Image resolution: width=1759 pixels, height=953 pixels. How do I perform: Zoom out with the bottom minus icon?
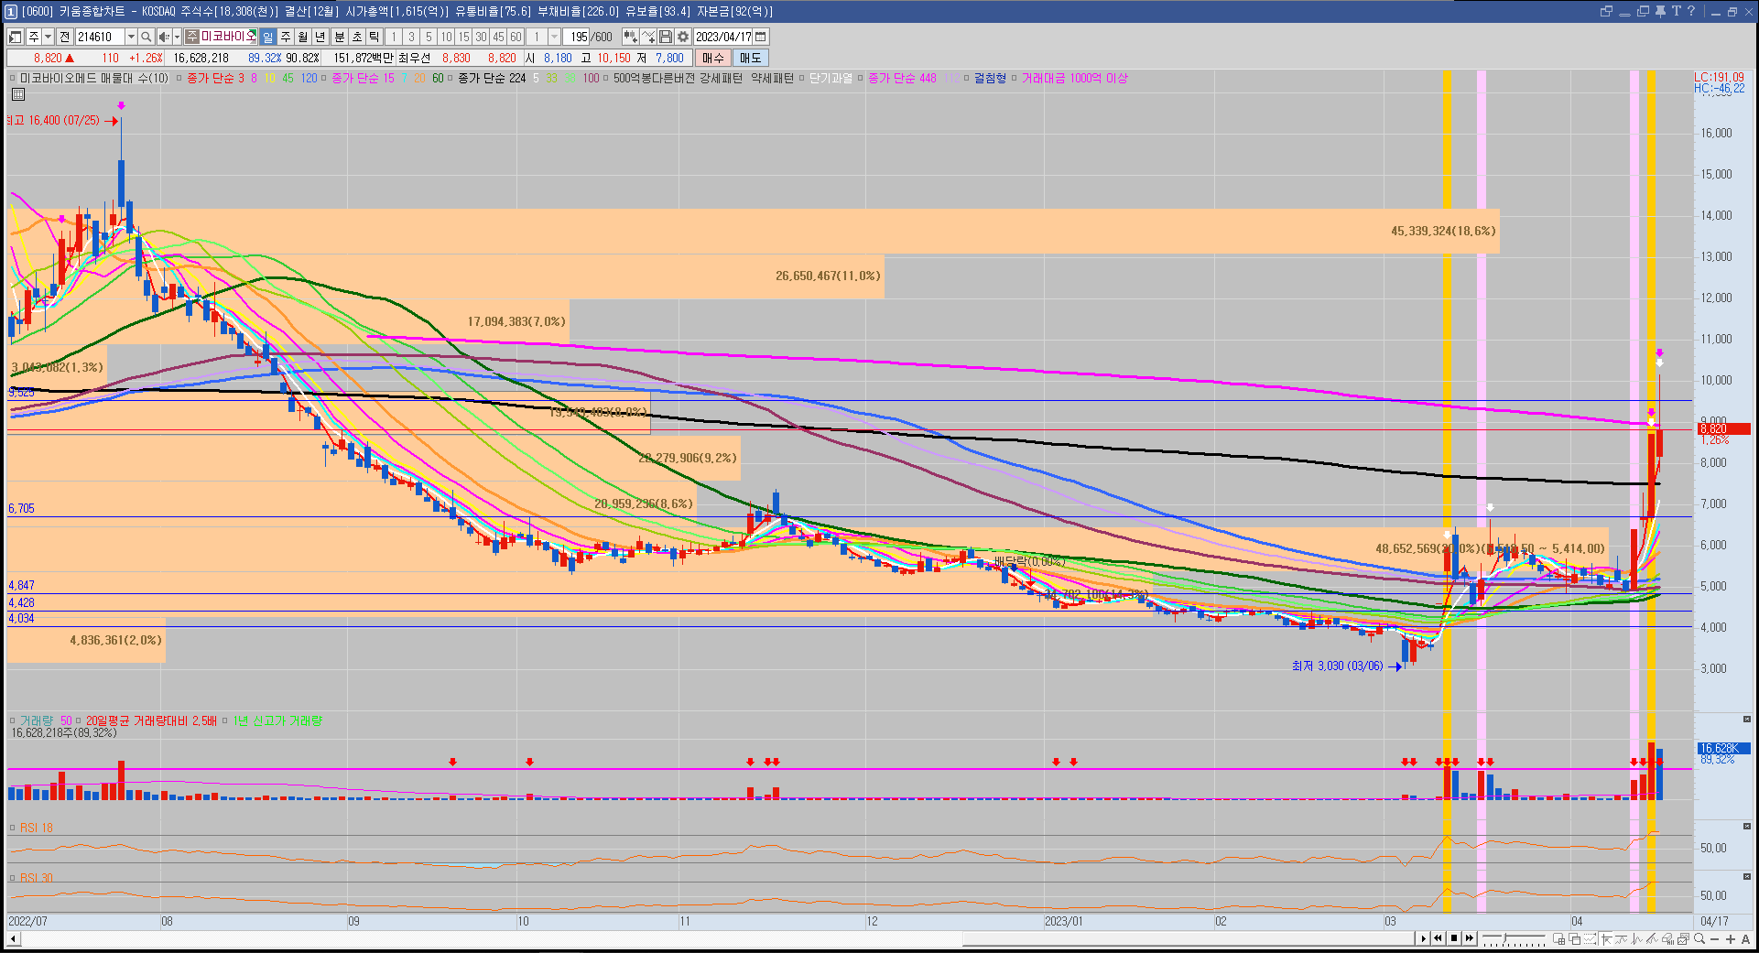pyautogui.click(x=1715, y=938)
